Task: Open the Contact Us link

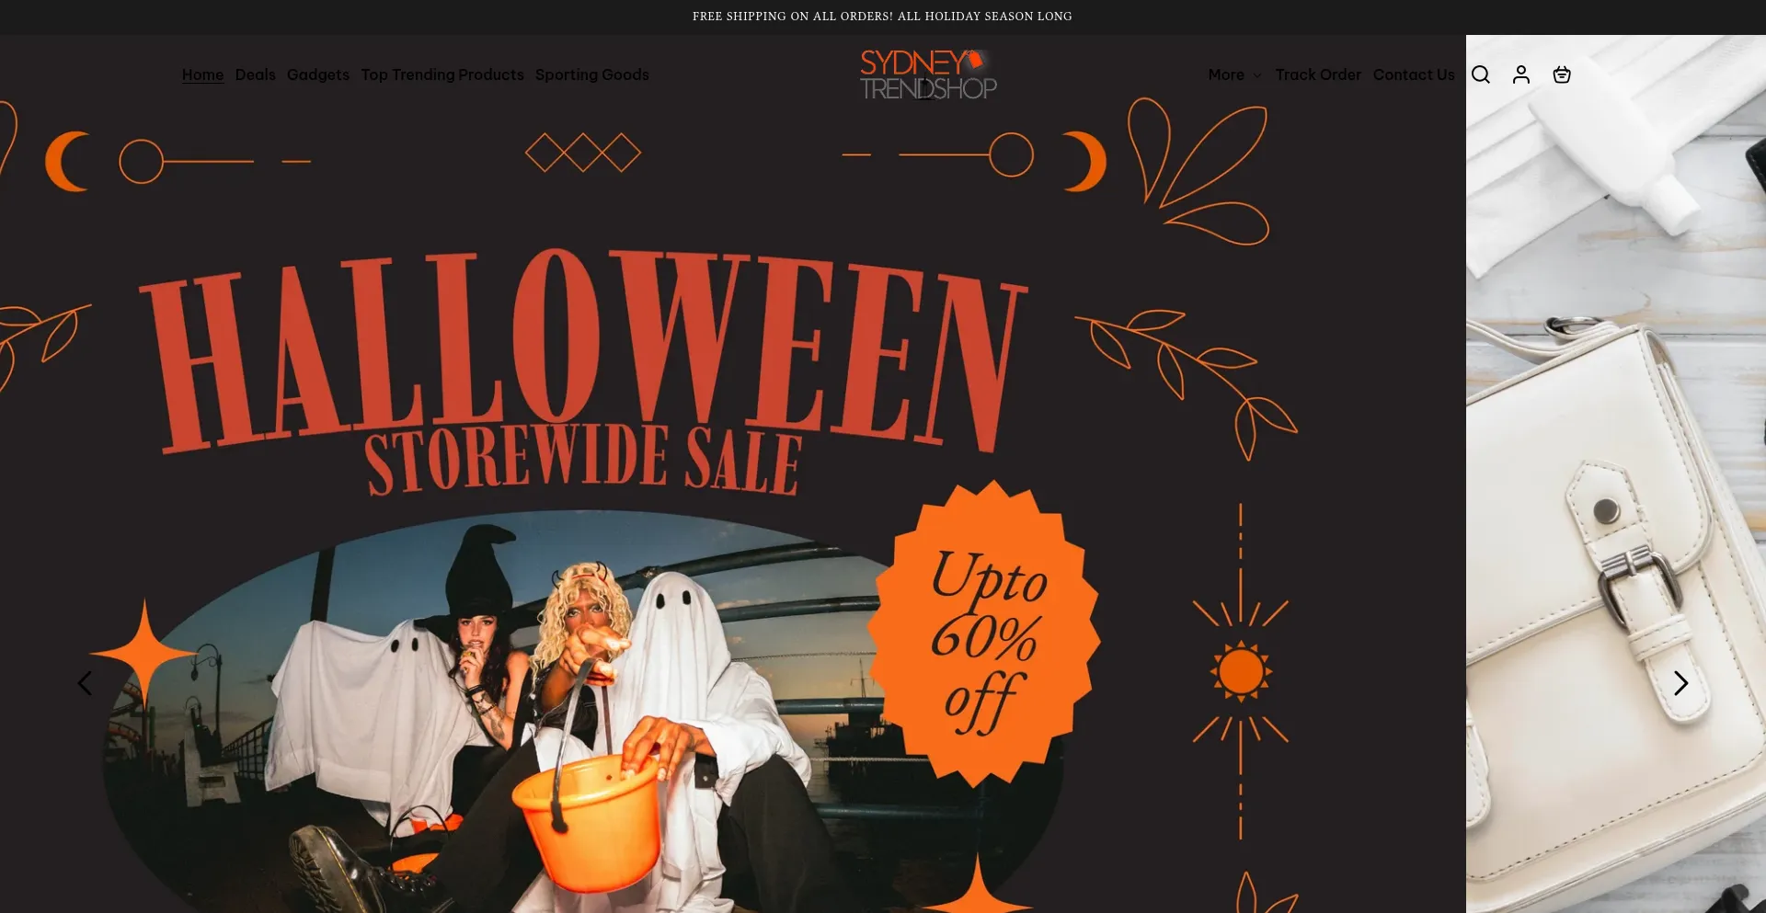Action: click(x=1414, y=74)
